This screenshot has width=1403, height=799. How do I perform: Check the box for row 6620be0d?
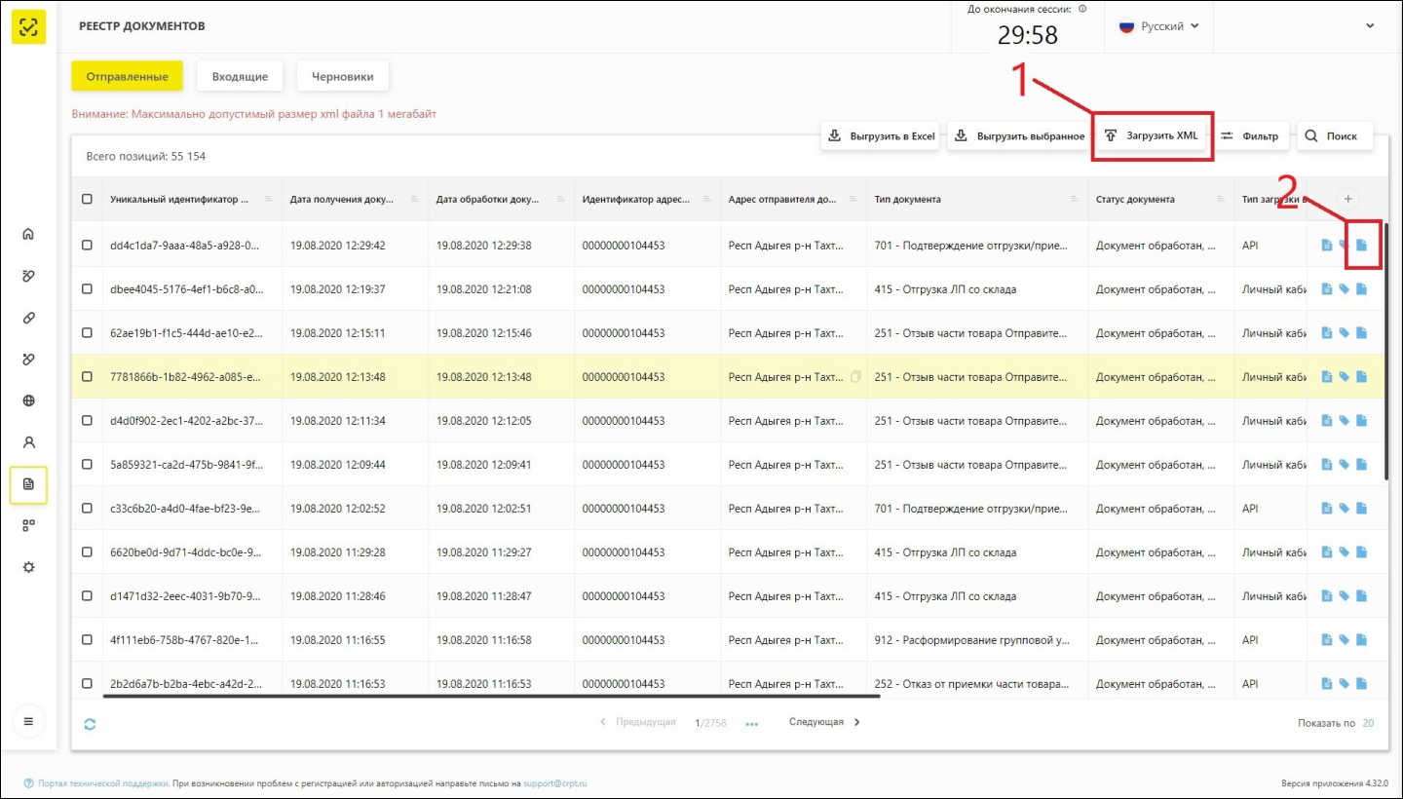click(87, 552)
